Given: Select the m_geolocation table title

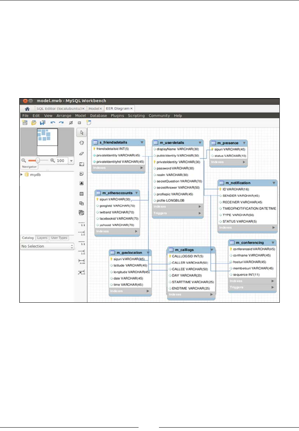Looking at the screenshot, I should coord(129,252).
